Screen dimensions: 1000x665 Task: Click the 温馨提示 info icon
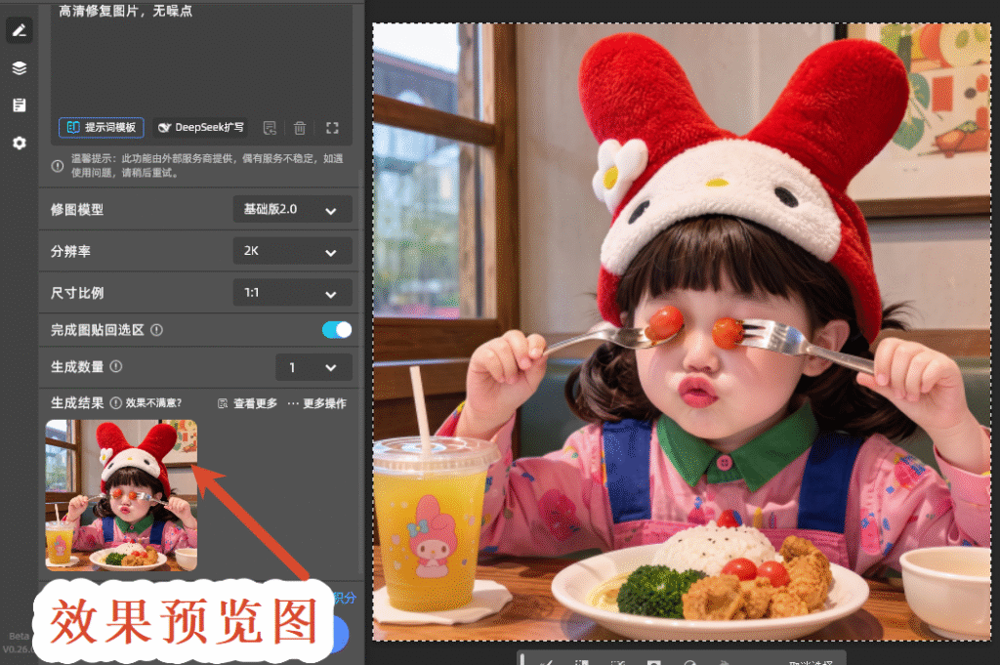tap(58, 166)
